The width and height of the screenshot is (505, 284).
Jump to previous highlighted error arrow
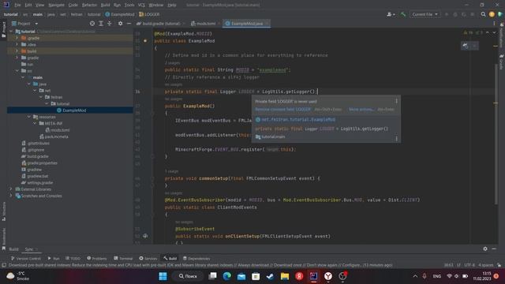tap(488, 32)
